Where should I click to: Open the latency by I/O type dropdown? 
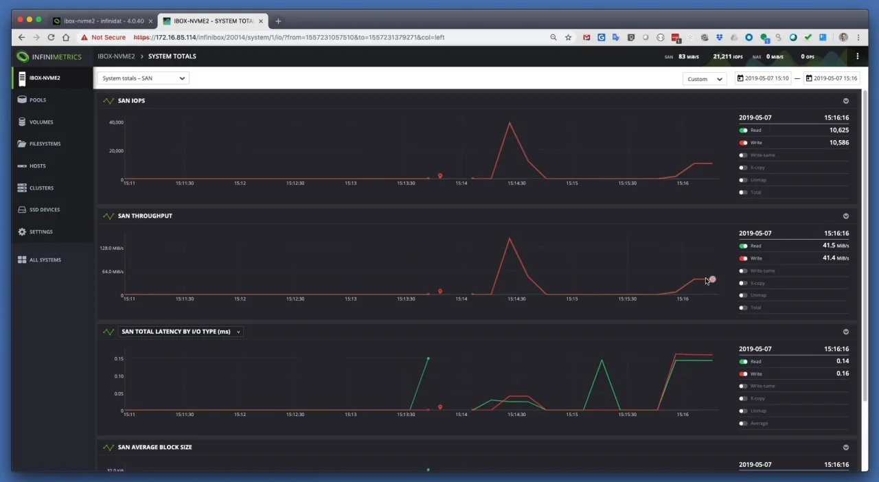tap(181, 332)
